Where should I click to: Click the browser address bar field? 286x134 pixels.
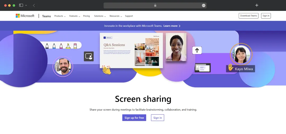(x=155, y=6)
